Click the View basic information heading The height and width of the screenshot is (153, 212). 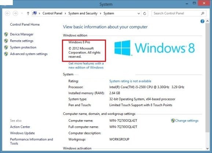(105, 27)
